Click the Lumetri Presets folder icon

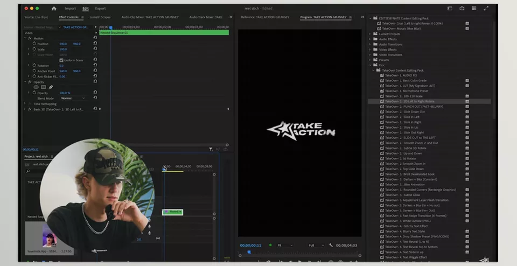[375, 33]
